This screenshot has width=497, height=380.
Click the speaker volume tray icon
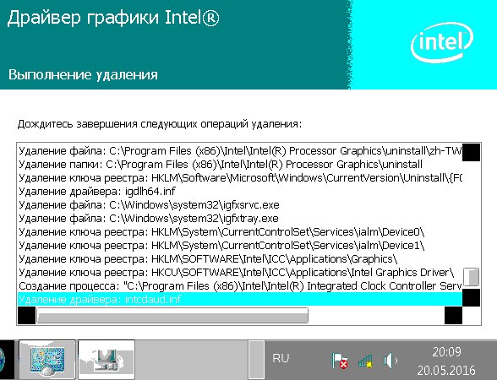coord(390,361)
